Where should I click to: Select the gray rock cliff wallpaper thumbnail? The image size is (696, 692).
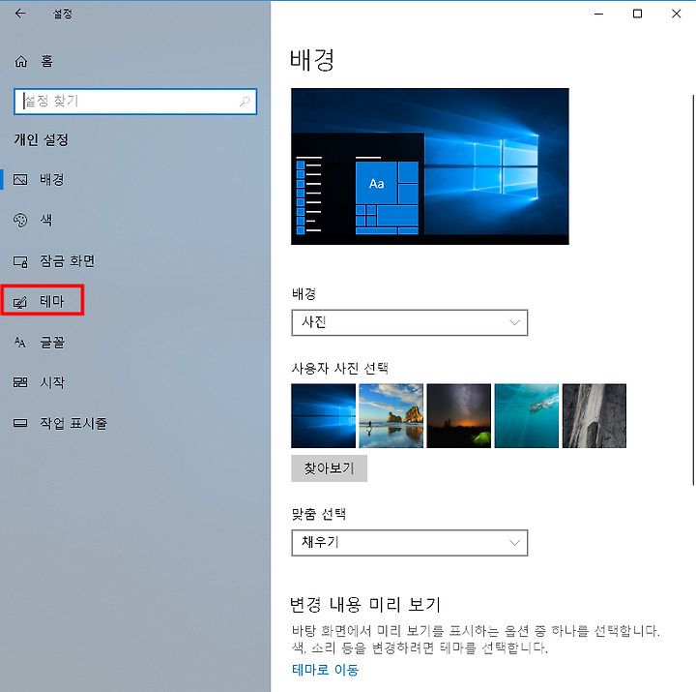[x=594, y=415]
